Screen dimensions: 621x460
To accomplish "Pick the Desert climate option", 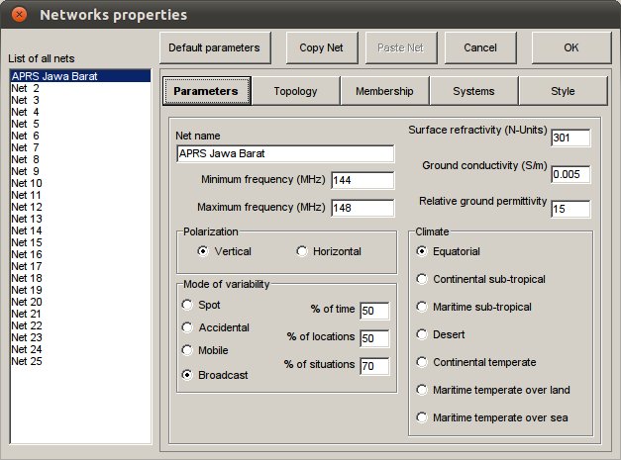I will pyautogui.click(x=422, y=334).
